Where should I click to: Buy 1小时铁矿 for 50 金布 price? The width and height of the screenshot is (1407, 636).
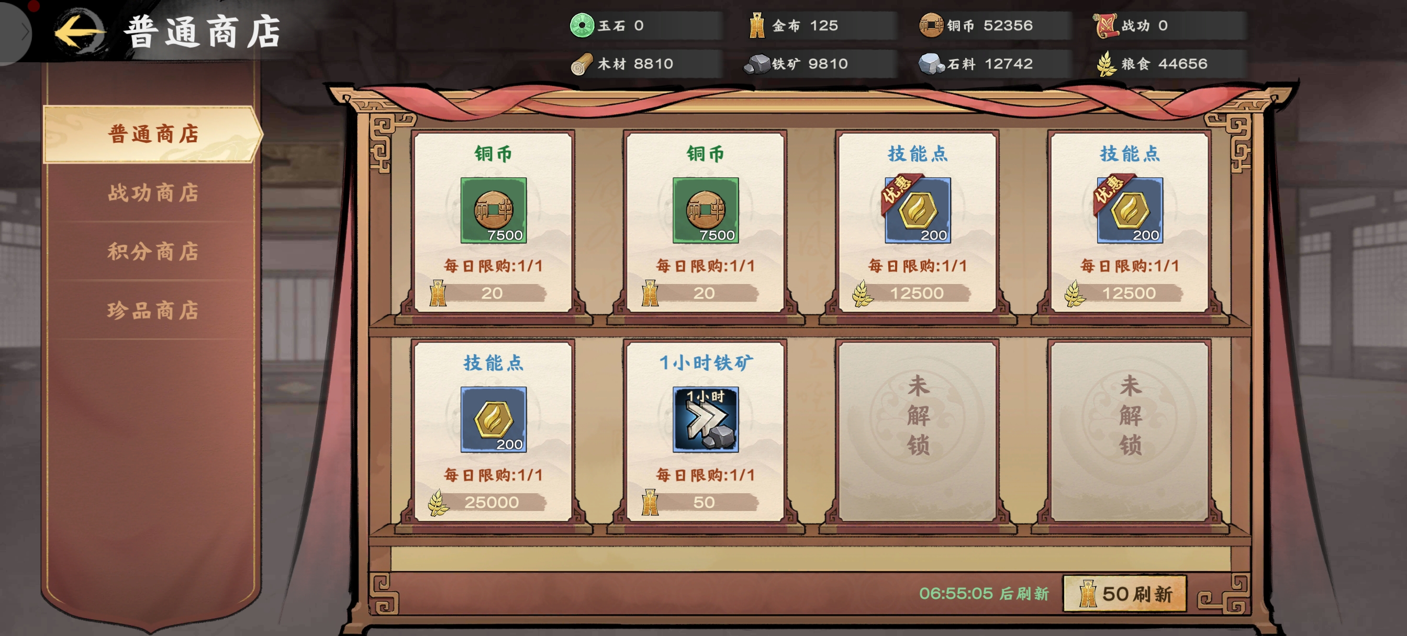coord(705,502)
